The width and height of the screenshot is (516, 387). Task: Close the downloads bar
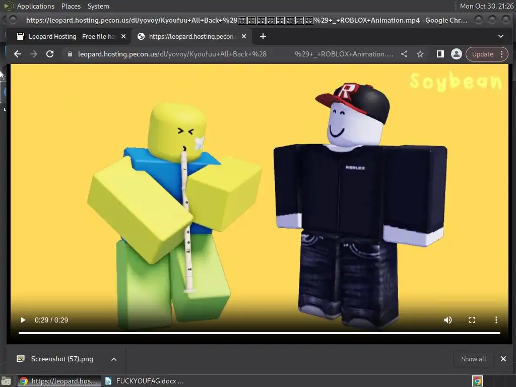(x=503, y=359)
